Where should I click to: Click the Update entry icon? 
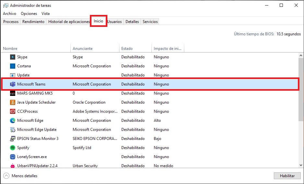pos(13,75)
